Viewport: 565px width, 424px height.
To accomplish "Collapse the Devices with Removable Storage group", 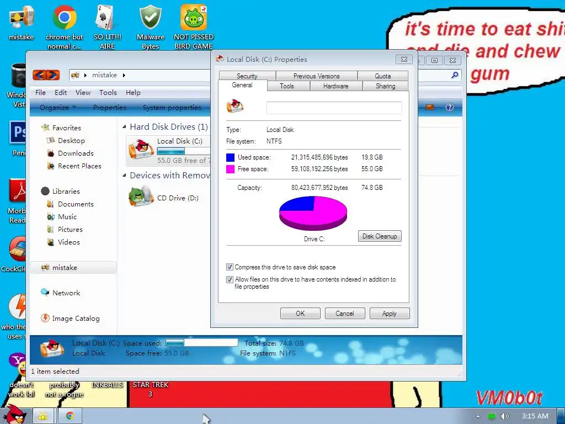I will pyautogui.click(x=124, y=176).
